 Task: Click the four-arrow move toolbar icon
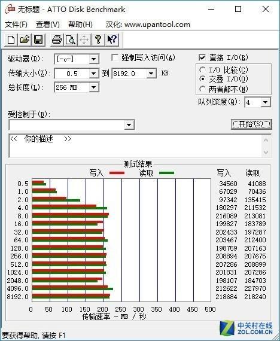[84, 40]
